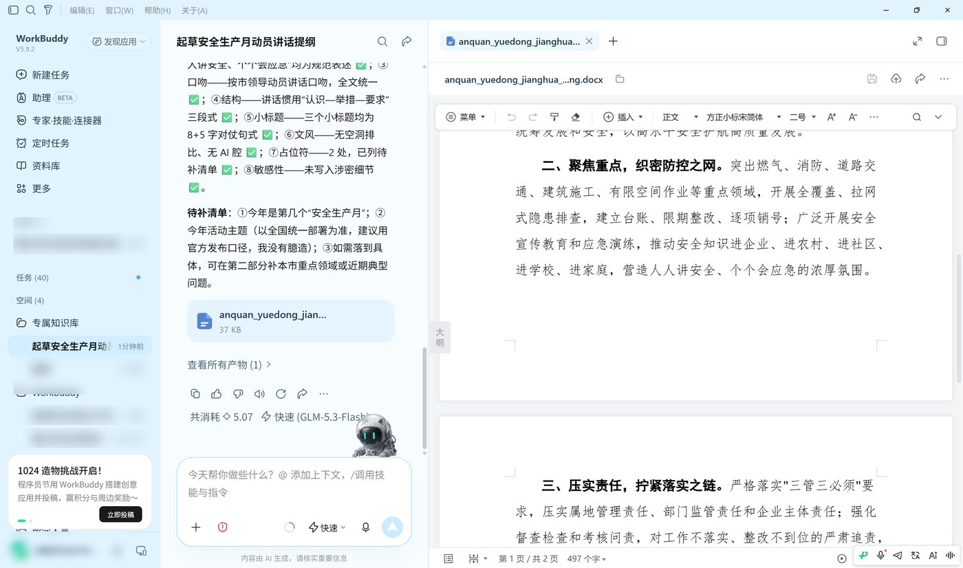Click the 立即投稿 button
Screen dimensions: 963x568
(120, 514)
